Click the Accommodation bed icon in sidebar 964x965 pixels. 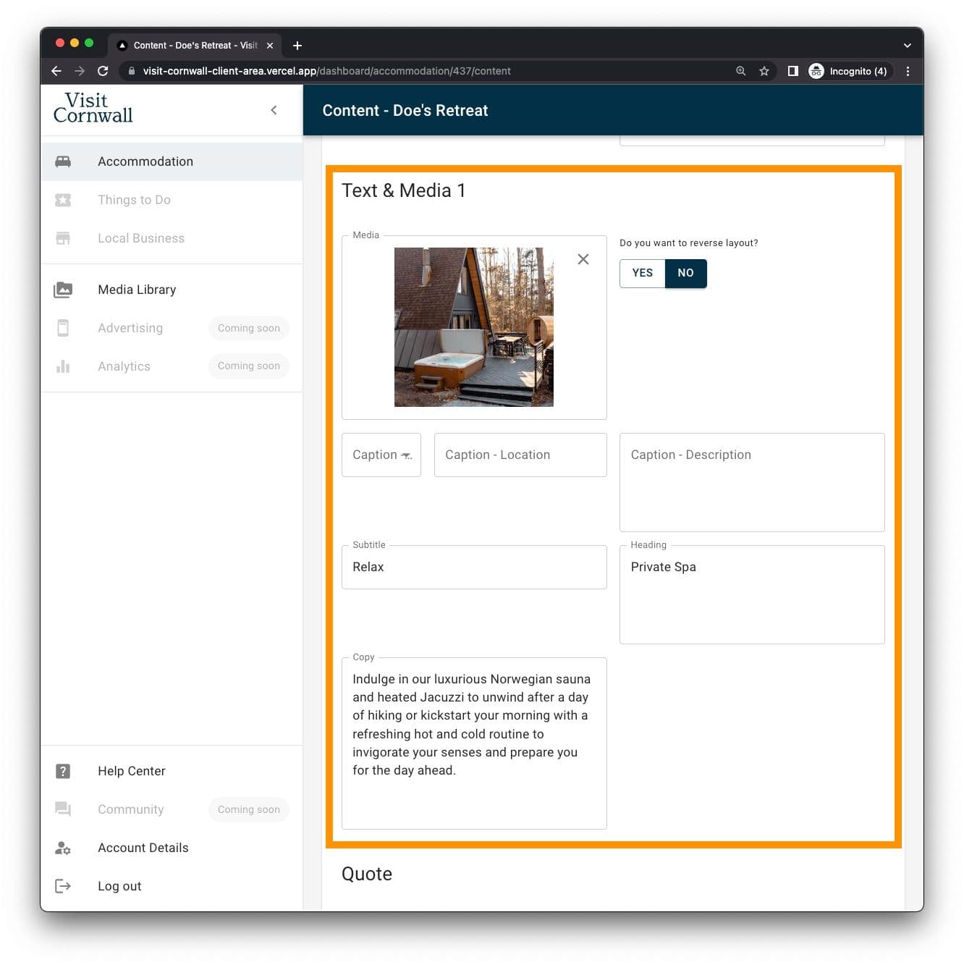pos(63,161)
